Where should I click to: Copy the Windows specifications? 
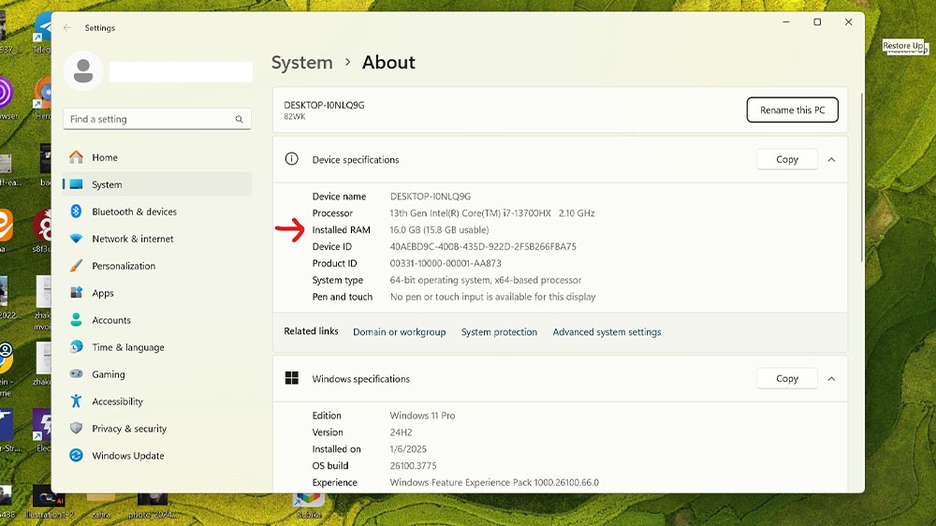(787, 378)
